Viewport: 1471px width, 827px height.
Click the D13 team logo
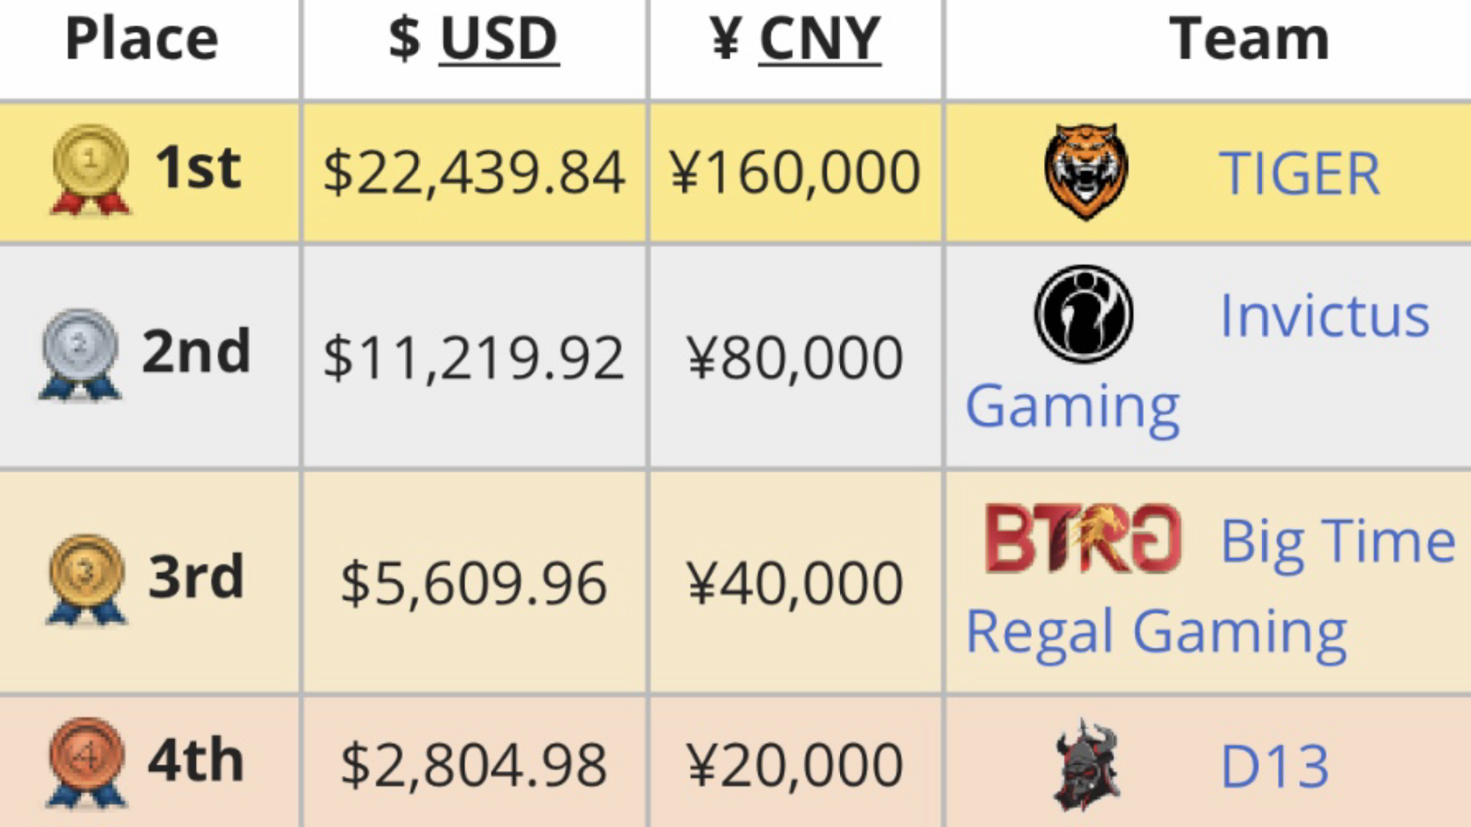(1086, 766)
